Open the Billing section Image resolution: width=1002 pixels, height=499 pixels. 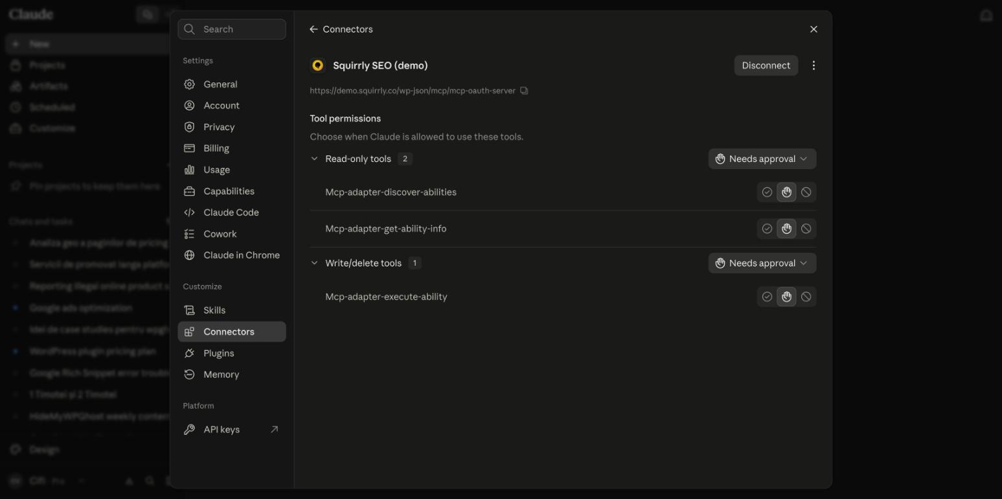pyautogui.click(x=231, y=148)
